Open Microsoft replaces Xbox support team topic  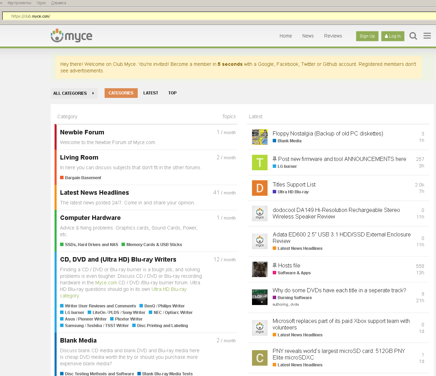[x=341, y=324]
